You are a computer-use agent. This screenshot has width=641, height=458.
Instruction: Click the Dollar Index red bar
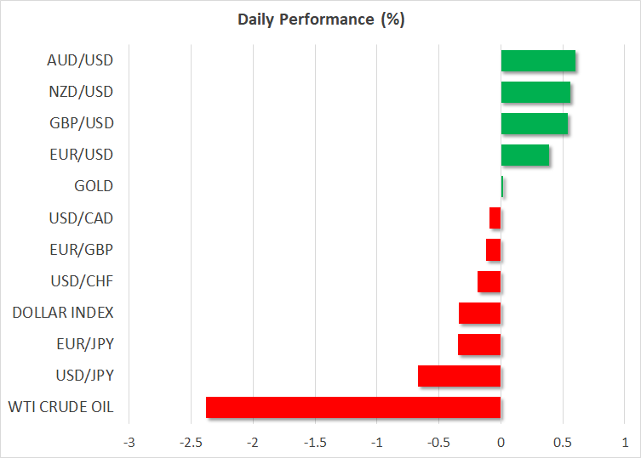pos(479,313)
